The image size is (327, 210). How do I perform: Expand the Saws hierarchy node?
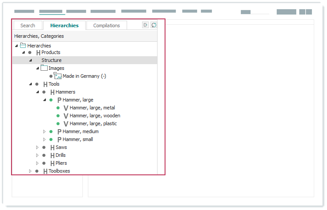click(x=38, y=147)
